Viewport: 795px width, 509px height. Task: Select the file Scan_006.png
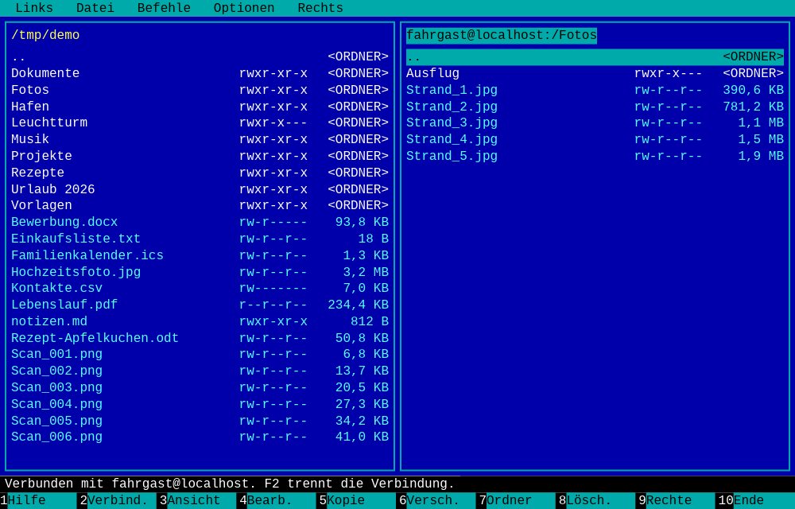pyautogui.click(x=200, y=437)
